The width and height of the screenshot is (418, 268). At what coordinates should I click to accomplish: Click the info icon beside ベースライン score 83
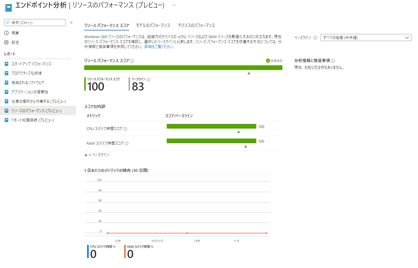pyautogui.click(x=149, y=80)
